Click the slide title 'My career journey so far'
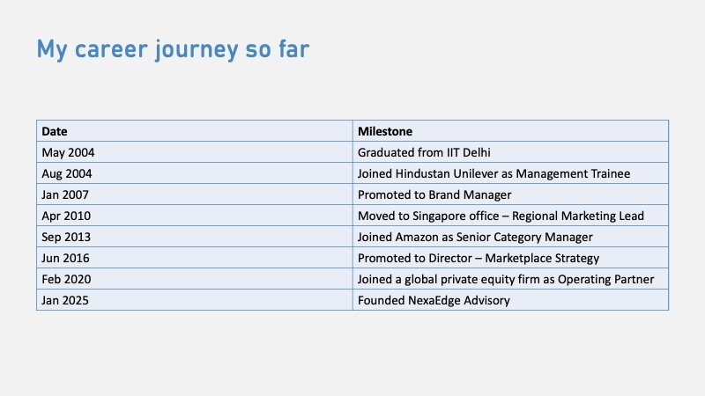The width and height of the screenshot is (705, 396). (x=172, y=49)
